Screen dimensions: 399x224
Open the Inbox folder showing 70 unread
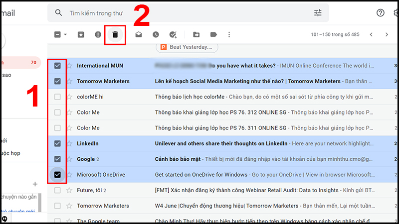pyautogui.click(x=21, y=63)
